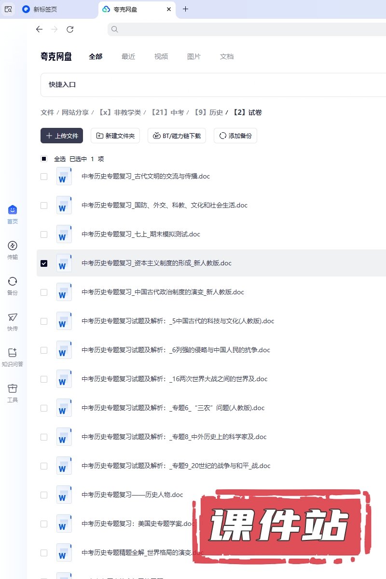Toggle the 全选 select-all checkbox
Screen dimensions: 386x579
pos(44,159)
